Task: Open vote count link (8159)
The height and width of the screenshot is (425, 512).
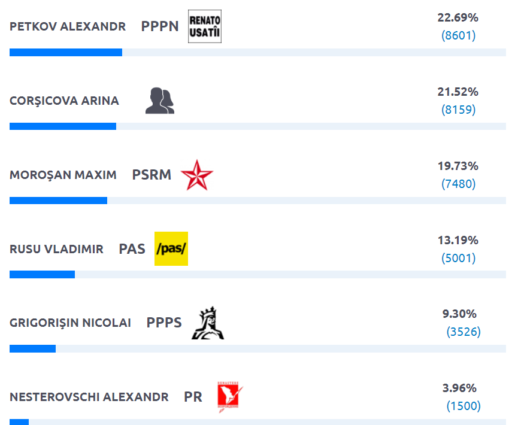Action: (x=458, y=110)
